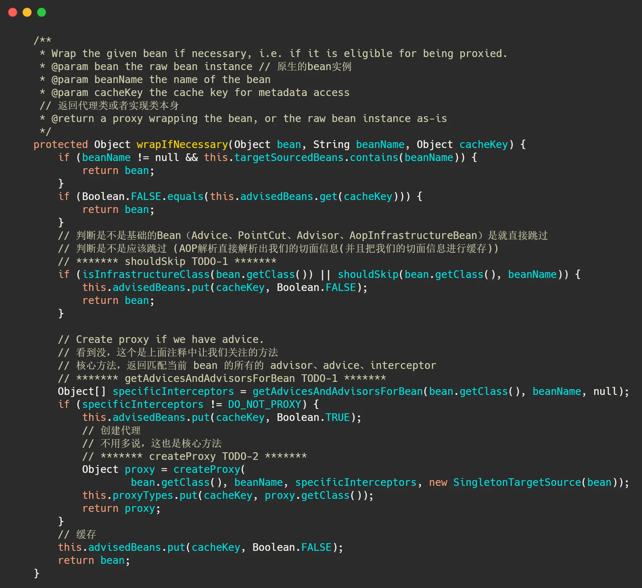This screenshot has width=642, height=588.
Task: Click comment '// Create proxy if we have advice.'
Action: 161,339
